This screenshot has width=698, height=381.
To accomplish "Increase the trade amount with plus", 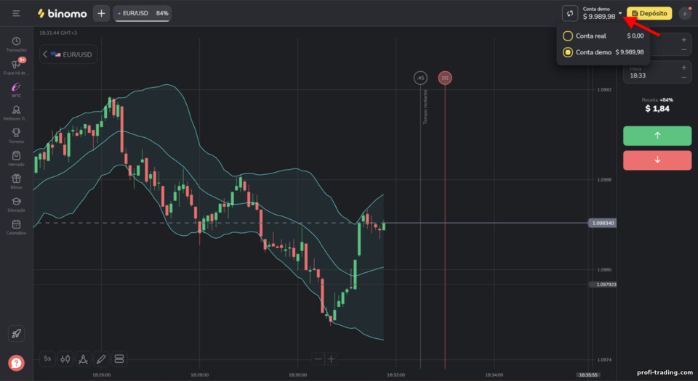I will 683,40.
